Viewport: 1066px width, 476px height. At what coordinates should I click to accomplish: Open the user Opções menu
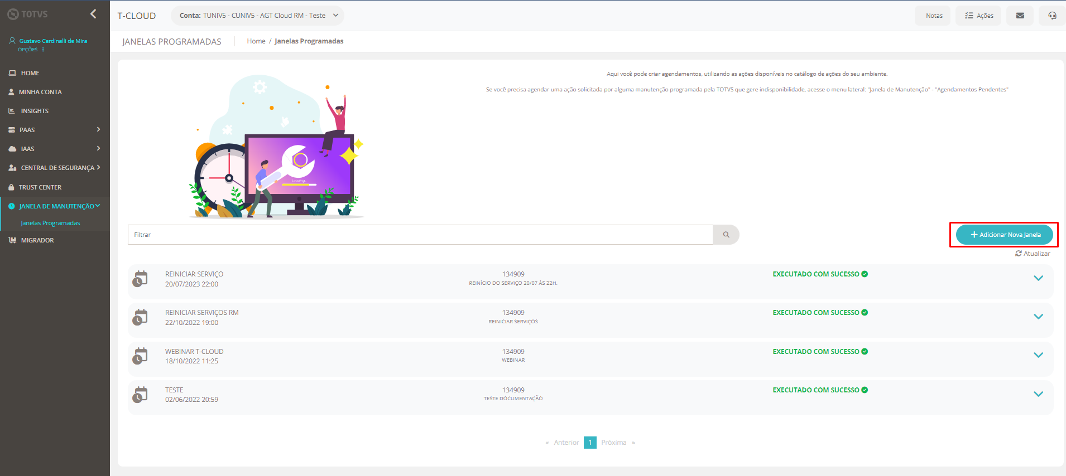point(31,50)
